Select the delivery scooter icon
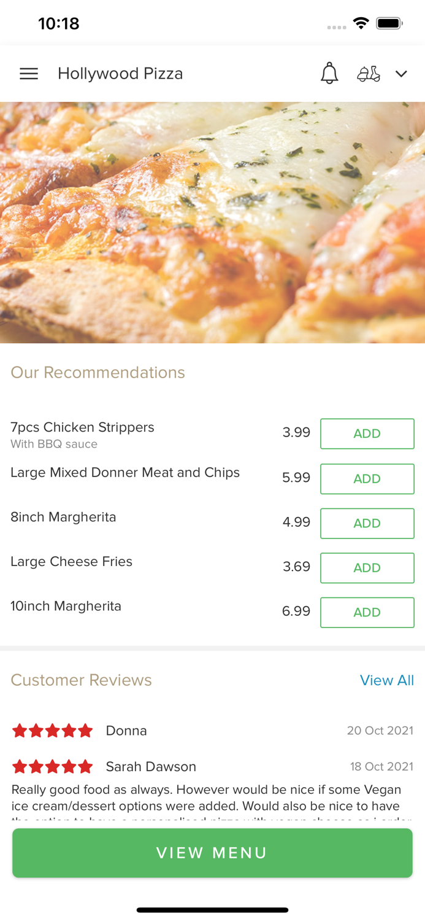 click(x=369, y=74)
